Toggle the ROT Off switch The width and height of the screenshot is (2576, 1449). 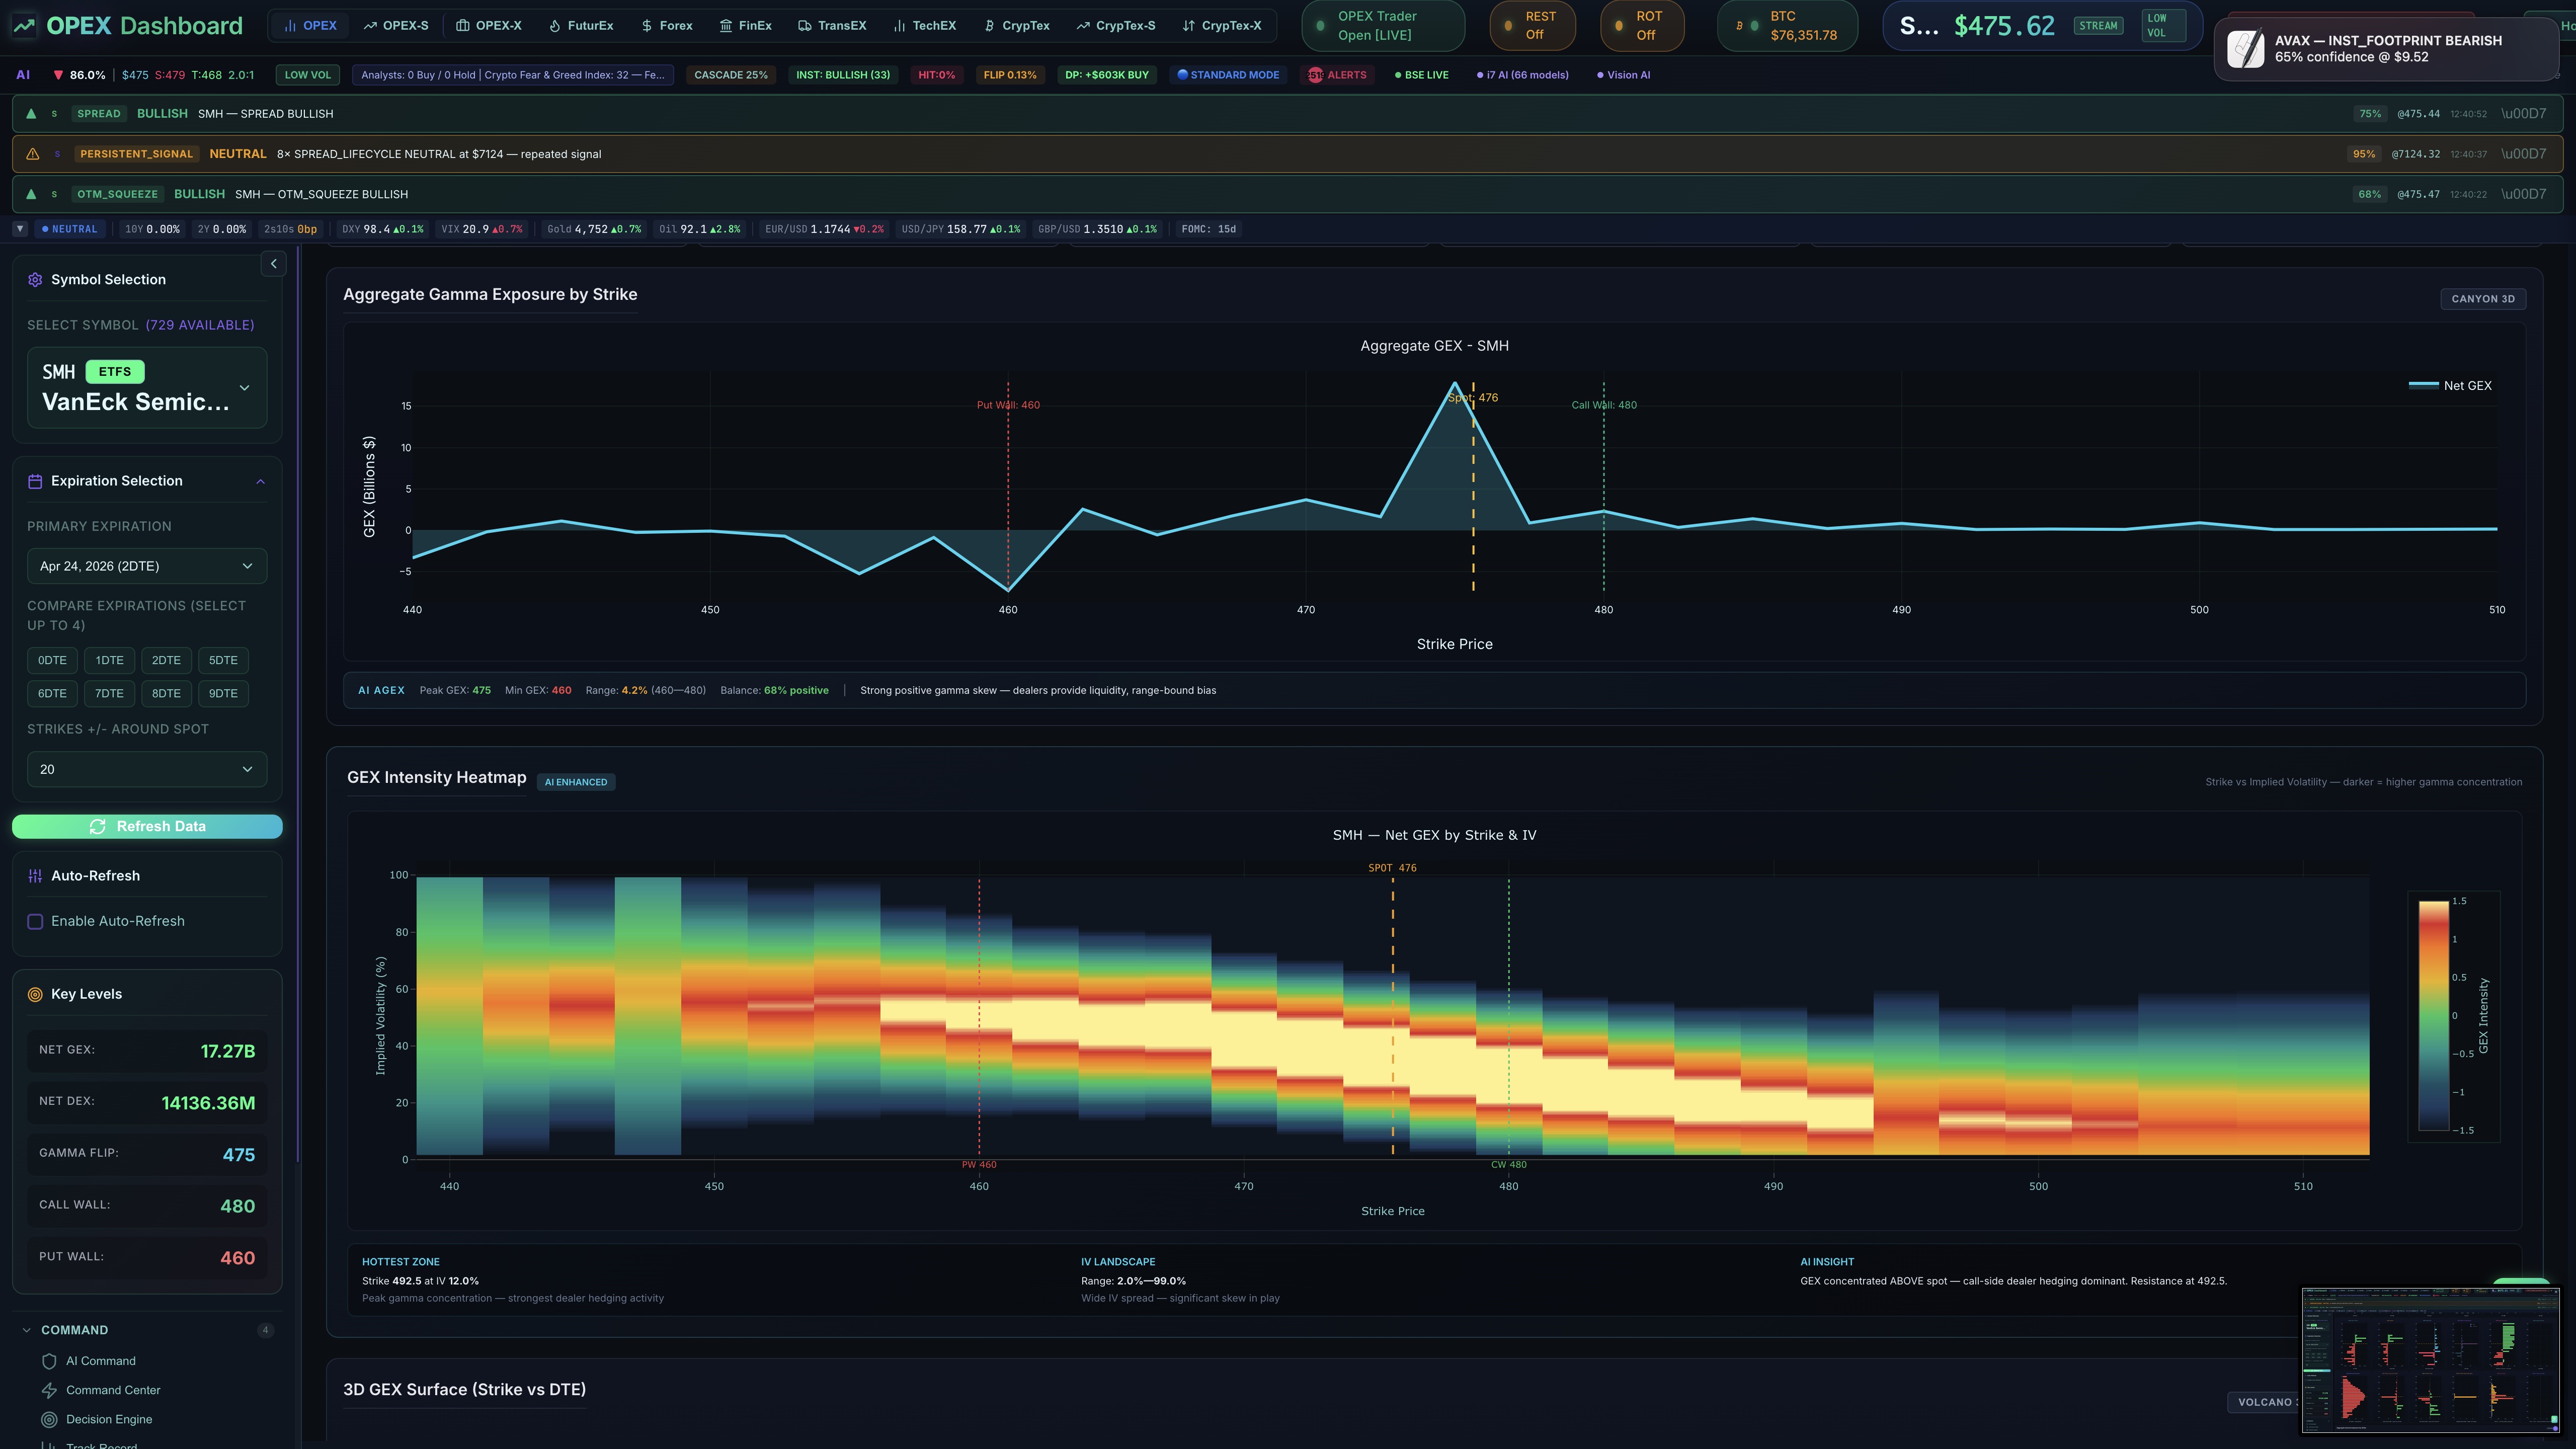tap(1642, 26)
